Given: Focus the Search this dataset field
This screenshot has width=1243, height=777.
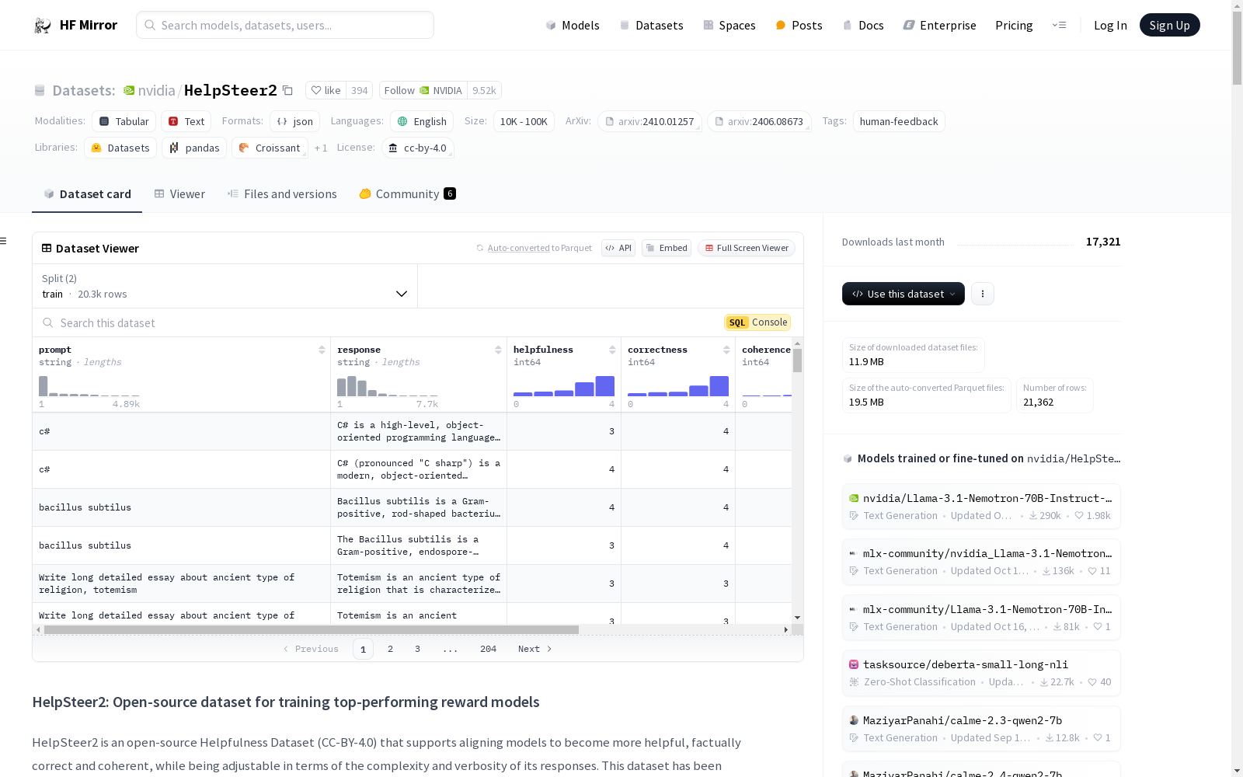Looking at the screenshot, I should coord(378,322).
